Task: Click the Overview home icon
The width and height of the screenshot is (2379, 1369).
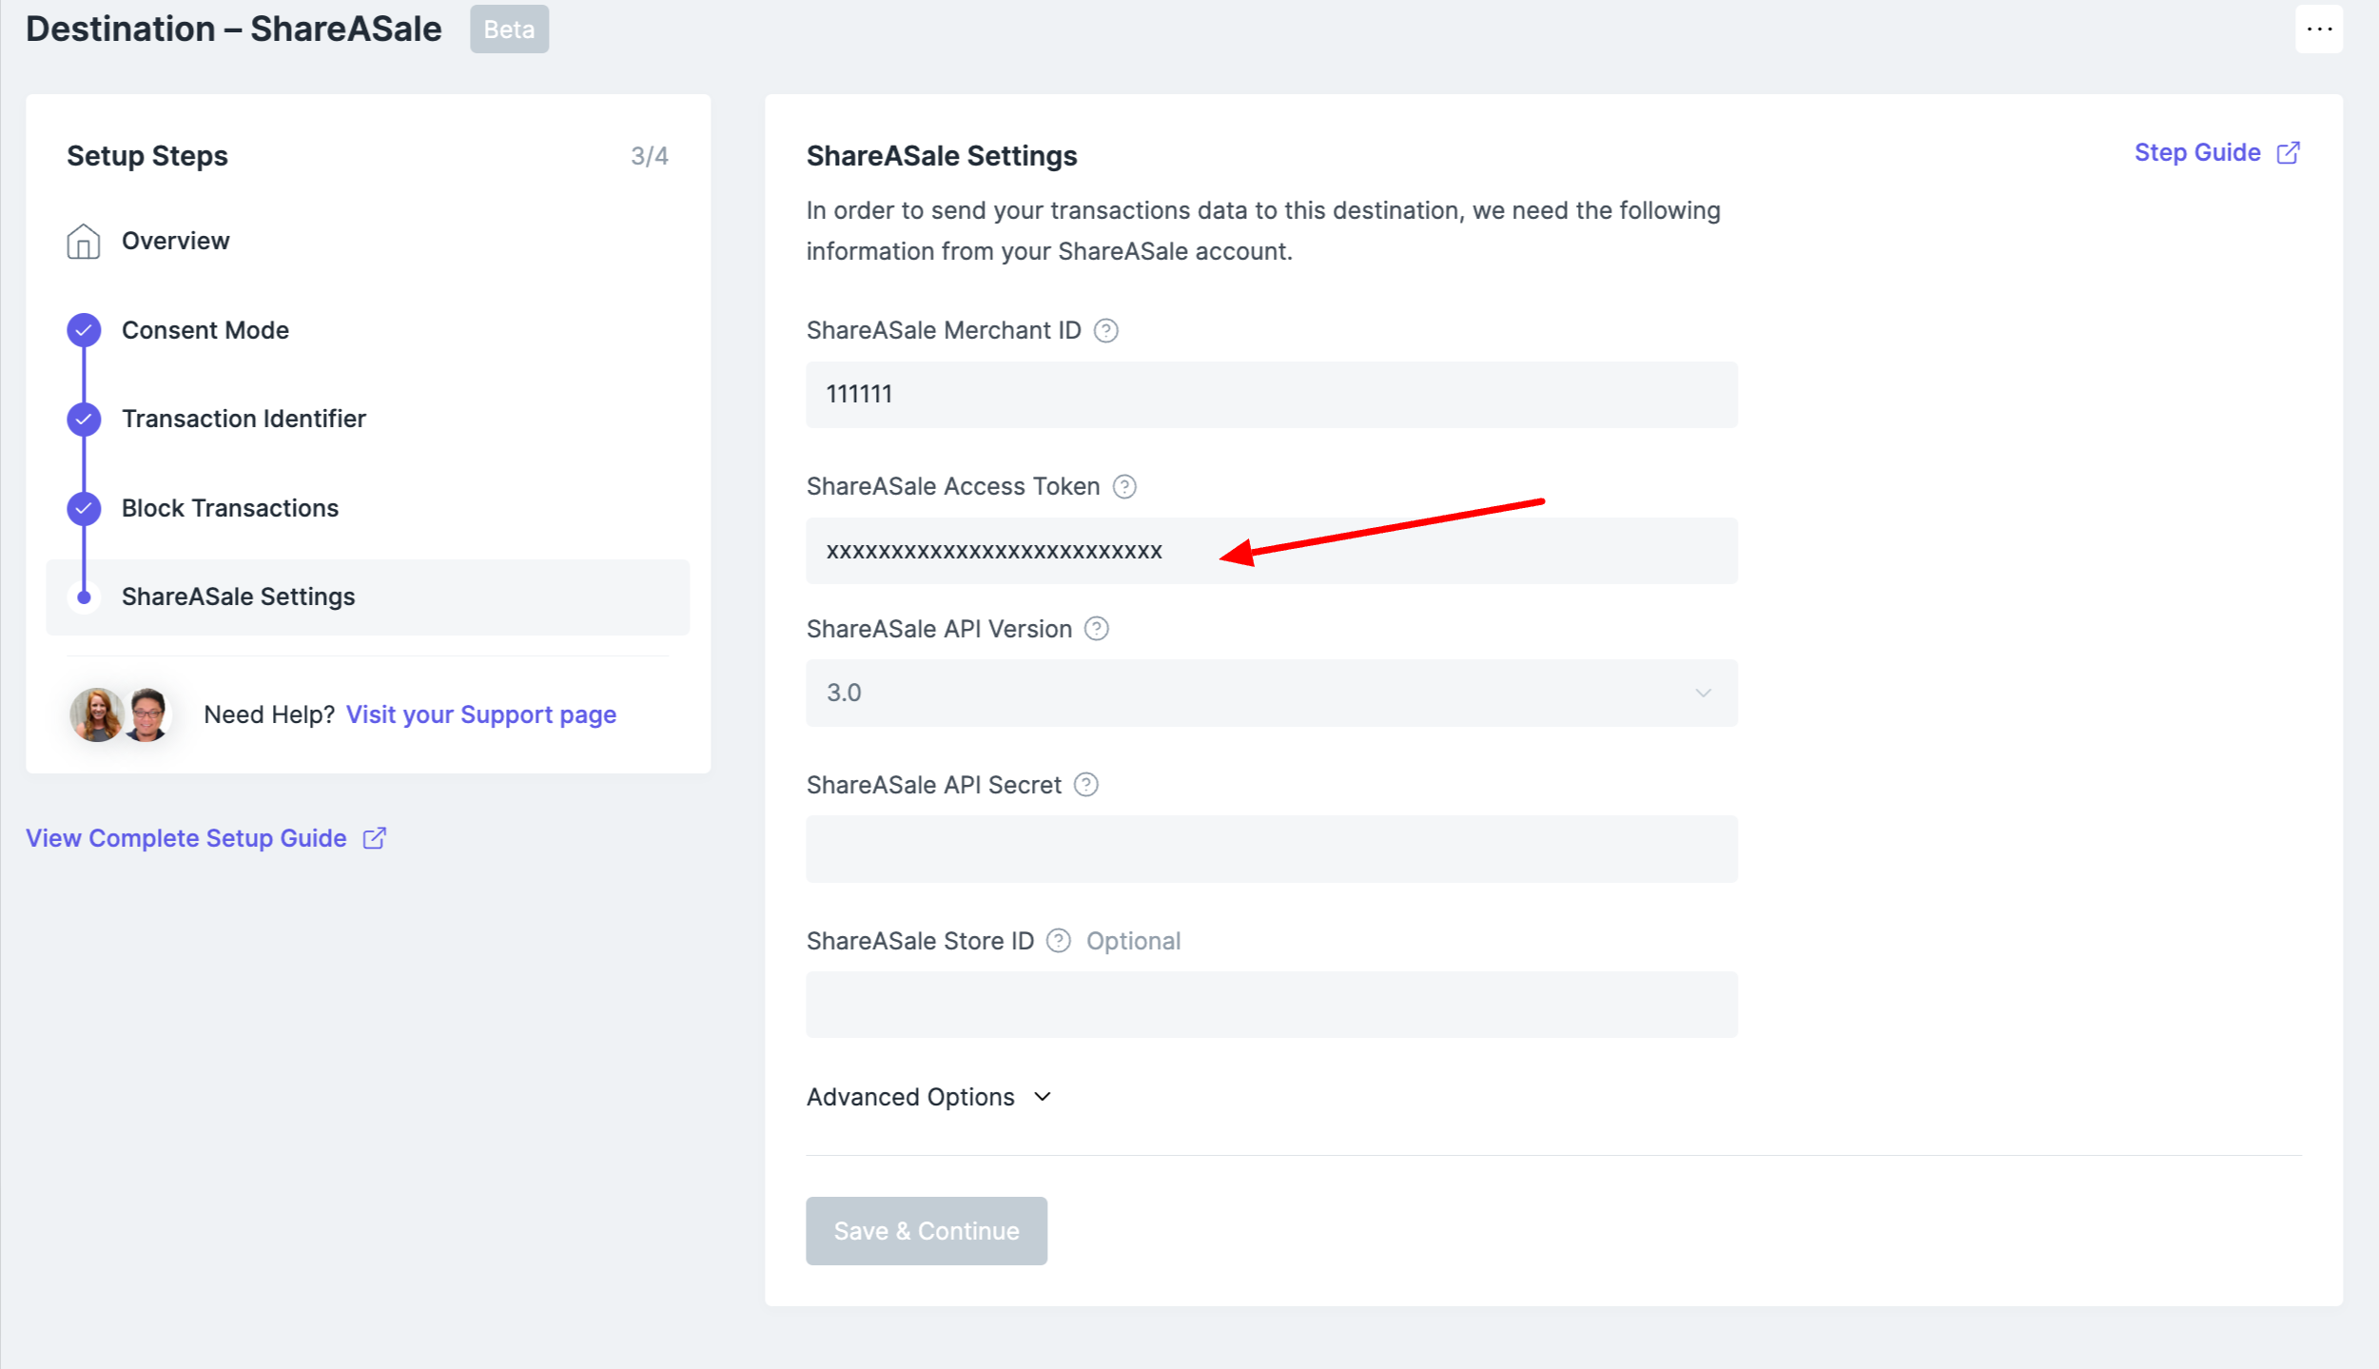Action: point(84,242)
